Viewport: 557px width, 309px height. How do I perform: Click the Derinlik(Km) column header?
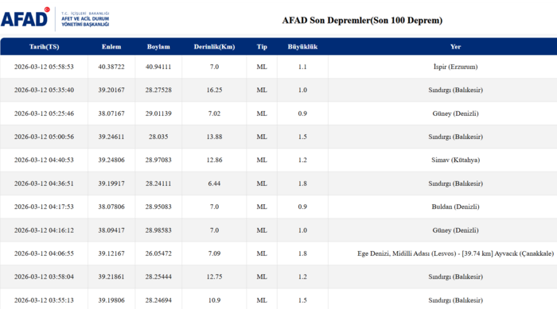(x=214, y=47)
